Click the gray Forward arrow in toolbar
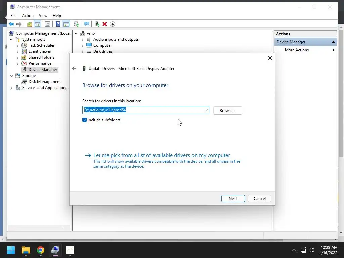Screen dimensions: 344x258 [x=19, y=24]
